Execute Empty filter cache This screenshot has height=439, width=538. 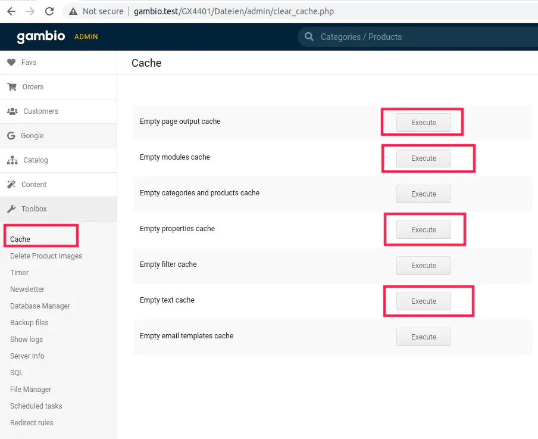click(x=423, y=266)
